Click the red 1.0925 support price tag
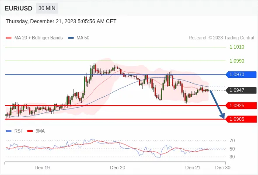Image resolution: width=258 pixels, height=175 pixels. point(241,105)
